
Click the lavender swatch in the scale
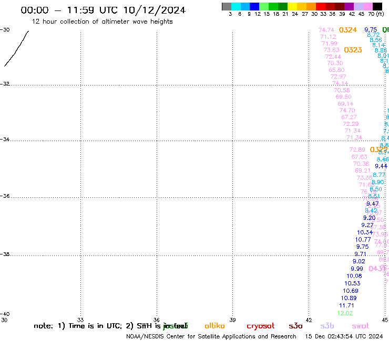[359, 6]
